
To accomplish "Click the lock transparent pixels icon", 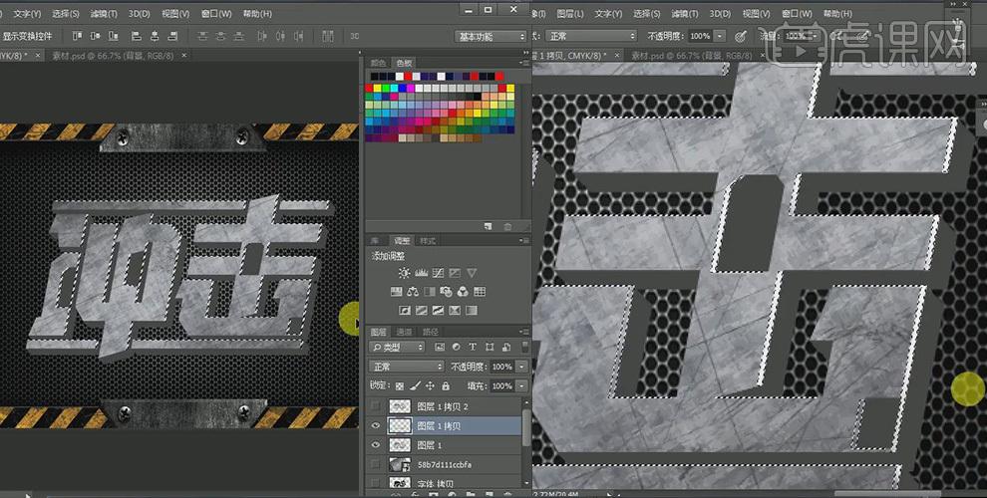I will [x=400, y=385].
